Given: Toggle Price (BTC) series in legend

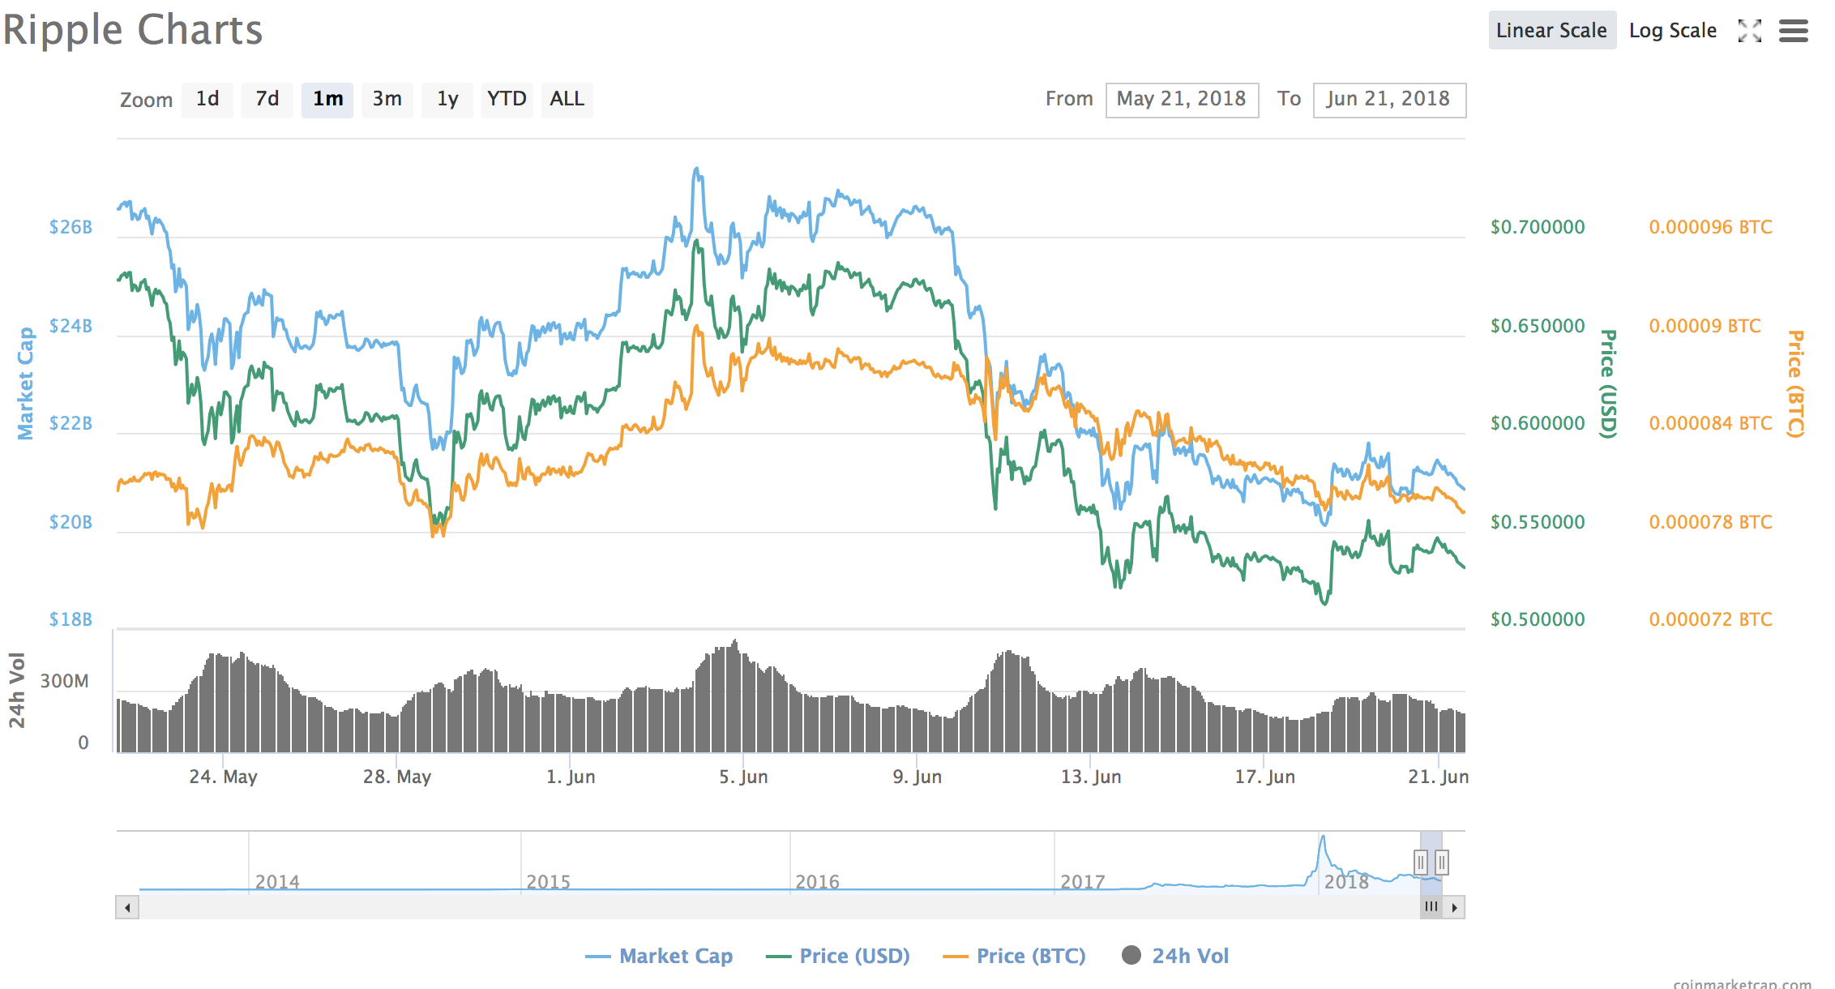Looking at the screenshot, I should 1015,957.
